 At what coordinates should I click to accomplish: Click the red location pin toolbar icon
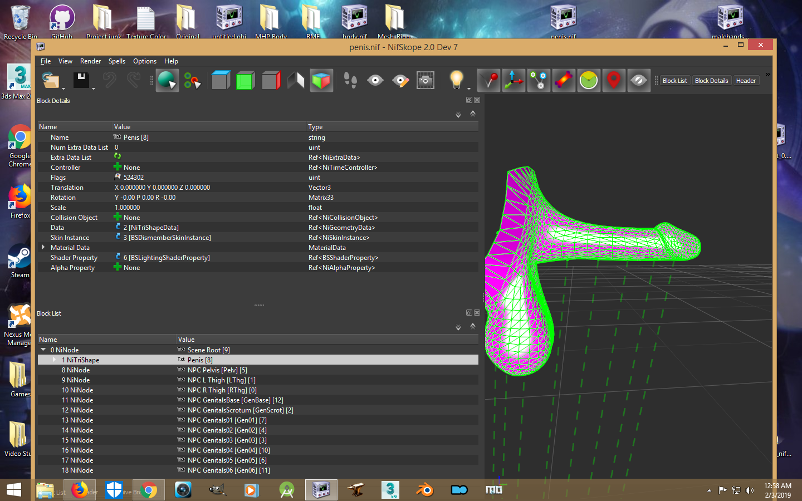(x=613, y=80)
